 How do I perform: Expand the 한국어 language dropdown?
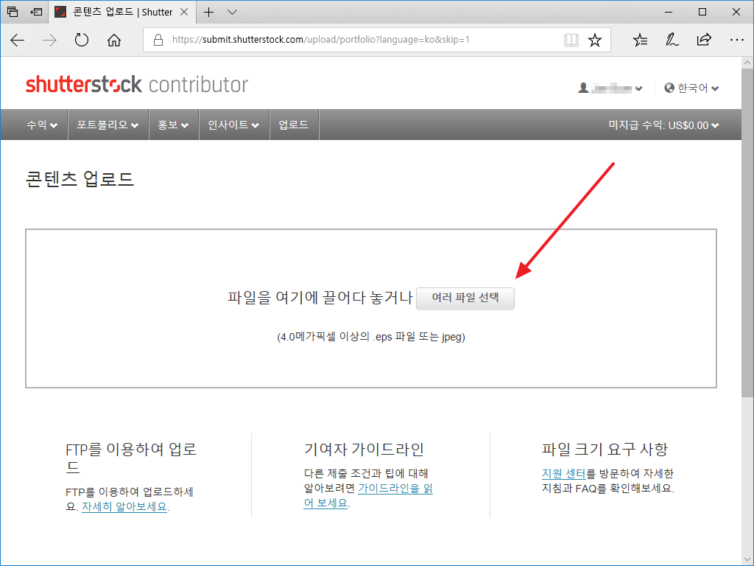(x=691, y=88)
